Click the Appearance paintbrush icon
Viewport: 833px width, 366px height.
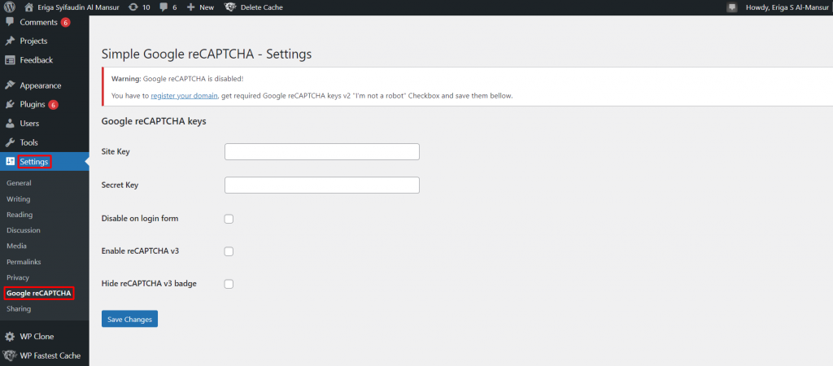pyautogui.click(x=10, y=85)
